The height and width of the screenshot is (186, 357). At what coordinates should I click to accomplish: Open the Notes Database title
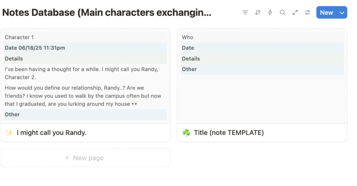click(x=107, y=13)
